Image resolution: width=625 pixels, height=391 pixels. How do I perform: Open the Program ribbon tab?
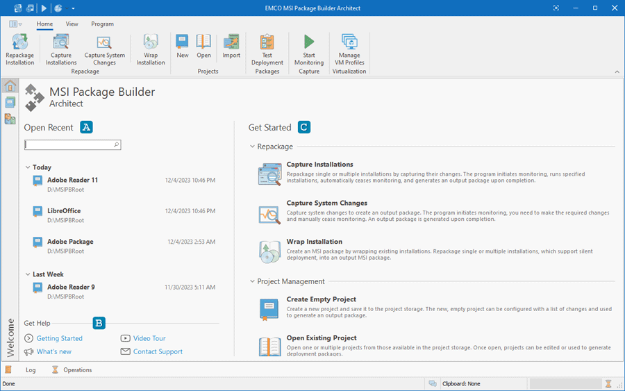pos(103,24)
